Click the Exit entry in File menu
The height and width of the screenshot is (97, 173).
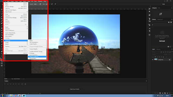(x=16, y=53)
